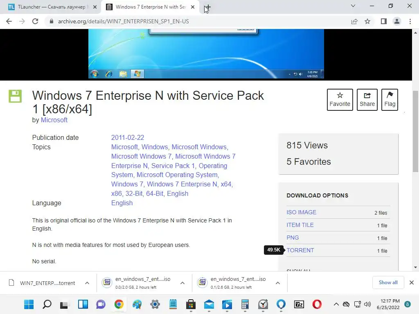Download the PNG file

click(293, 238)
